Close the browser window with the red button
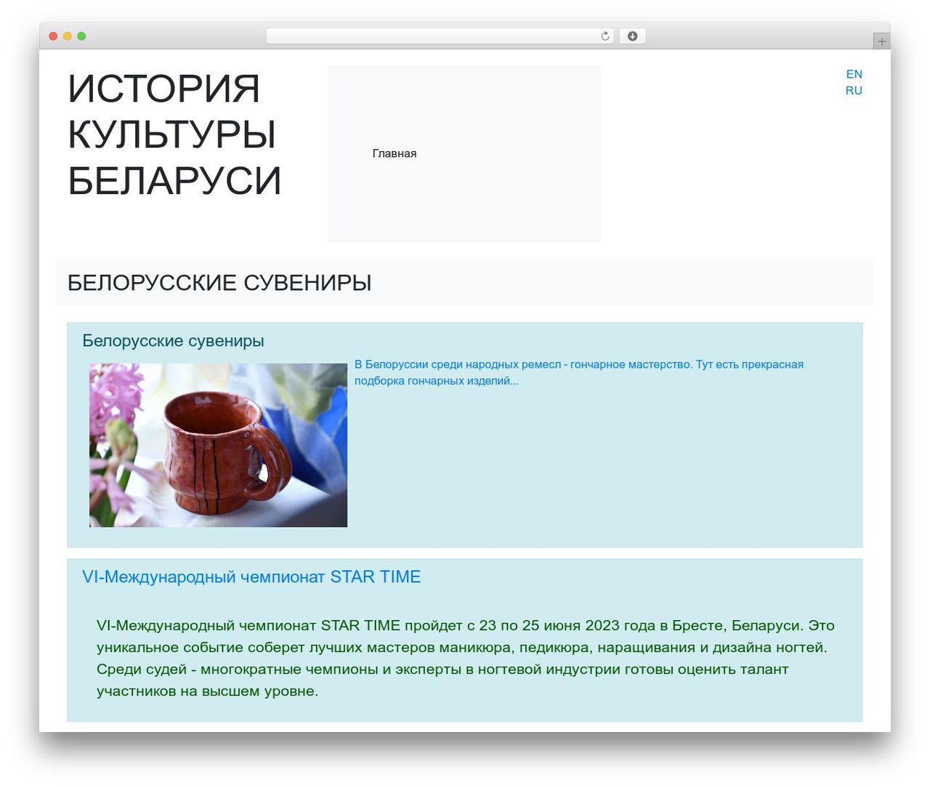 point(53,36)
